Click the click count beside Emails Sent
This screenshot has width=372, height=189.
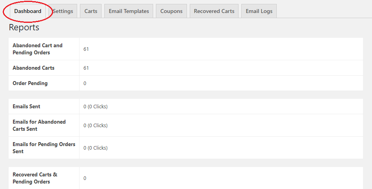point(97,107)
